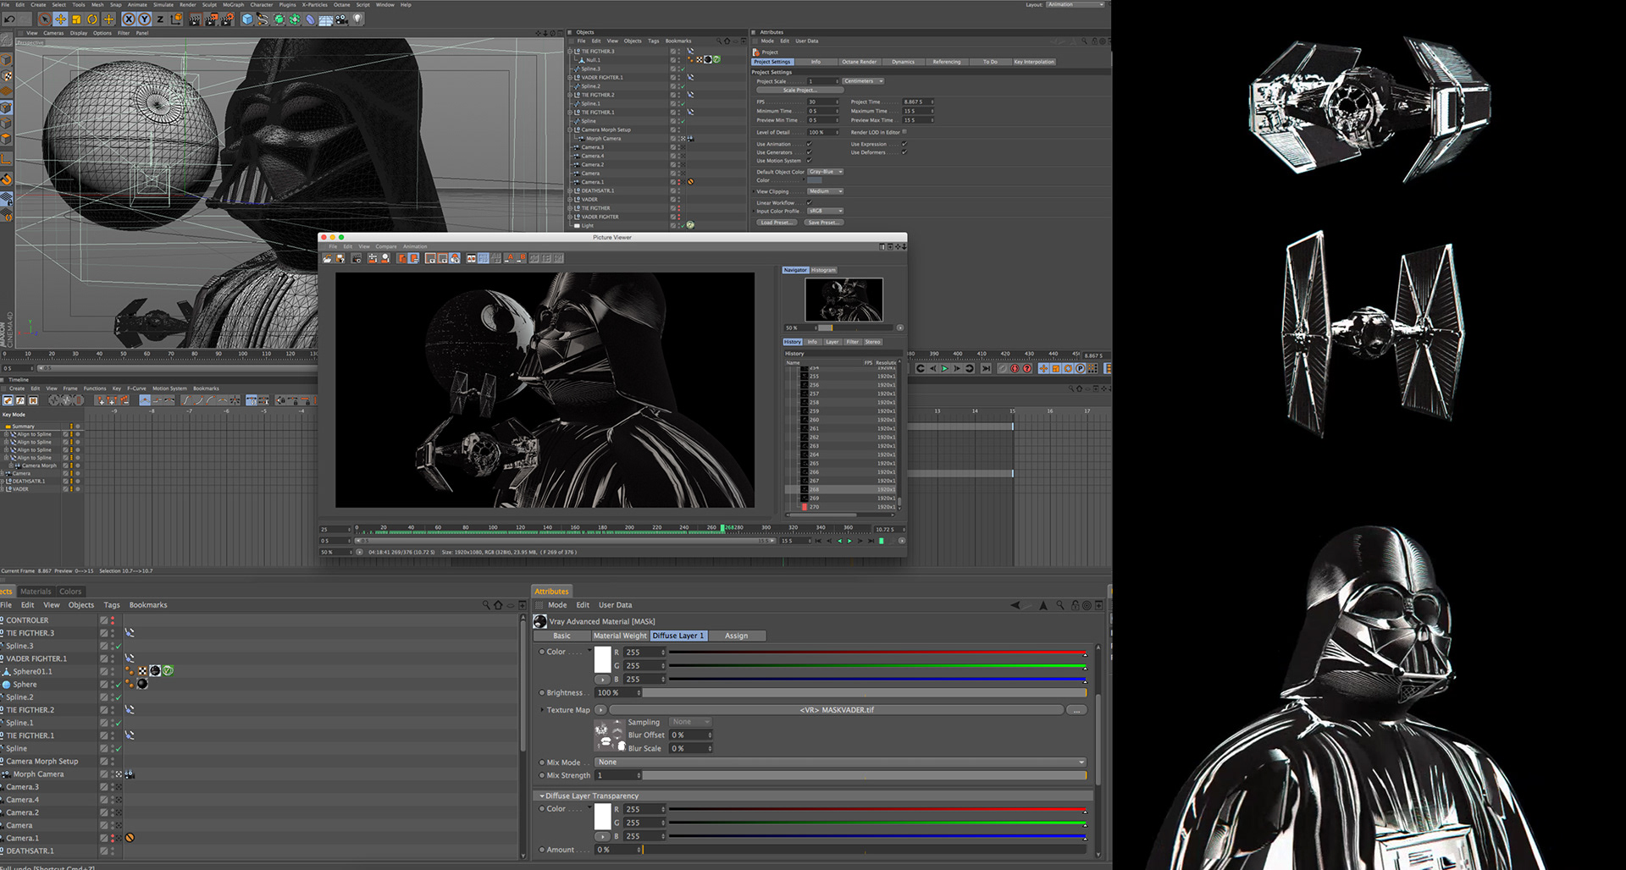
Task: Toggle the X-axis lock icon
Action: [x=129, y=19]
